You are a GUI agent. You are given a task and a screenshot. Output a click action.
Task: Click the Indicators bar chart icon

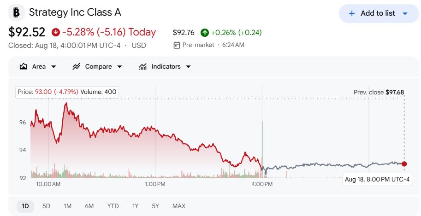pyautogui.click(x=143, y=66)
